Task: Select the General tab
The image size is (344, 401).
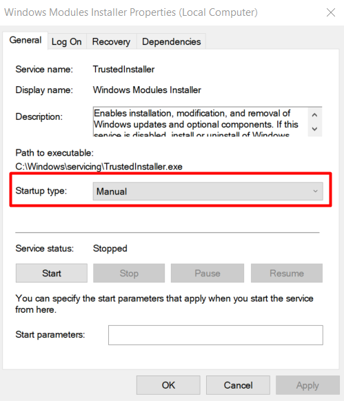Action: coord(26,40)
